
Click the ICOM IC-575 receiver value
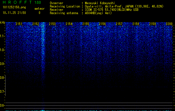tap(112, 10)
